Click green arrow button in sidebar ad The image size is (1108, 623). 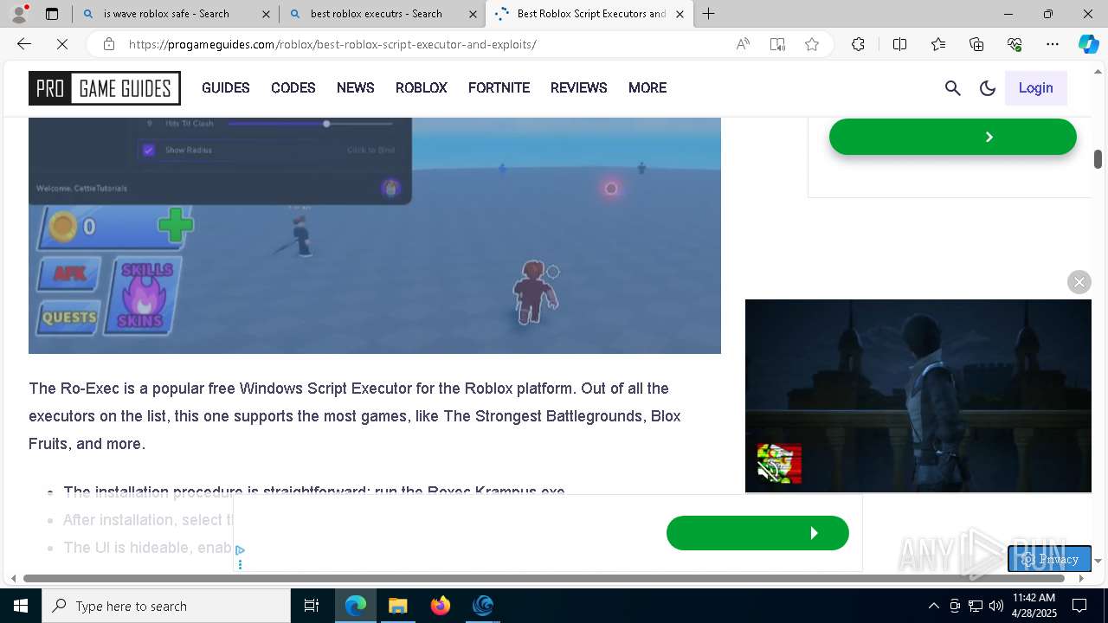(x=953, y=137)
